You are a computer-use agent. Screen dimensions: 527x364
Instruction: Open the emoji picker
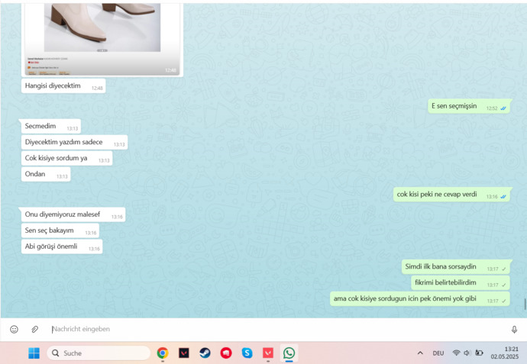tap(14, 329)
